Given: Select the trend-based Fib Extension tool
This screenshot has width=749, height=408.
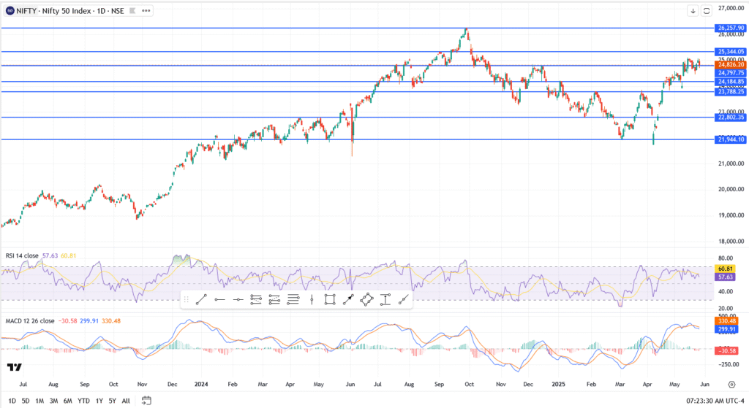Looking at the screenshot, I should [x=274, y=299].
